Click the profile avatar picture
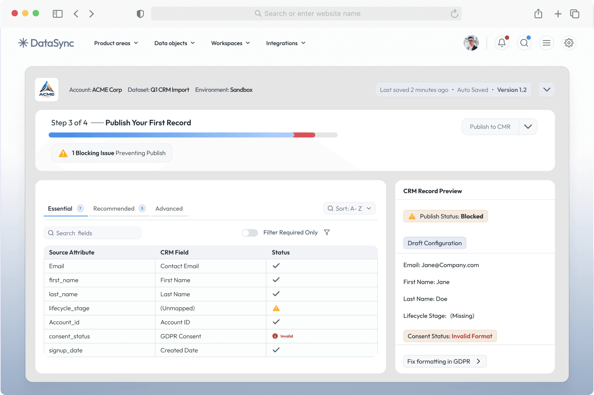This screenshot has width=594, height=395. click(471, 43)
